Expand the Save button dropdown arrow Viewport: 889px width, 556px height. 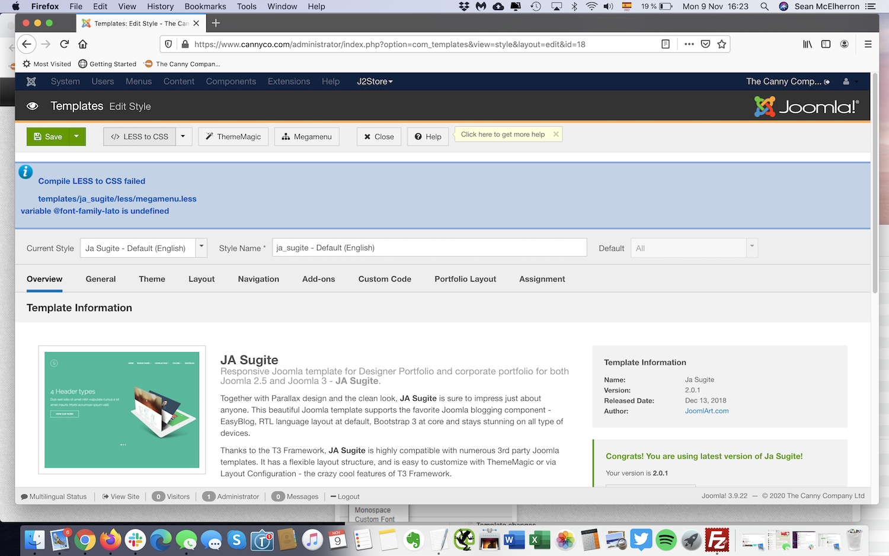pos(76,136)
